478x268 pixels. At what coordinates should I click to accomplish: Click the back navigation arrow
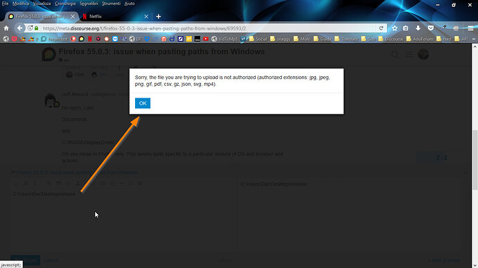click(20, 28)
